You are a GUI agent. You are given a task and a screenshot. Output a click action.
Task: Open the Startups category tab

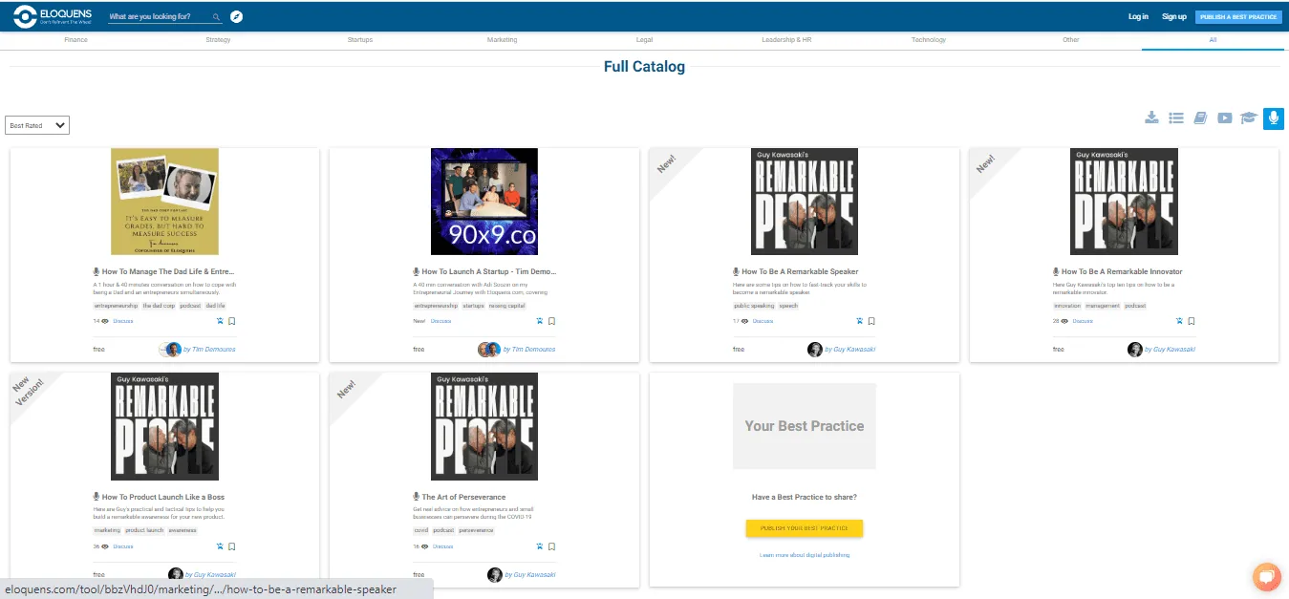click(360, 40)
